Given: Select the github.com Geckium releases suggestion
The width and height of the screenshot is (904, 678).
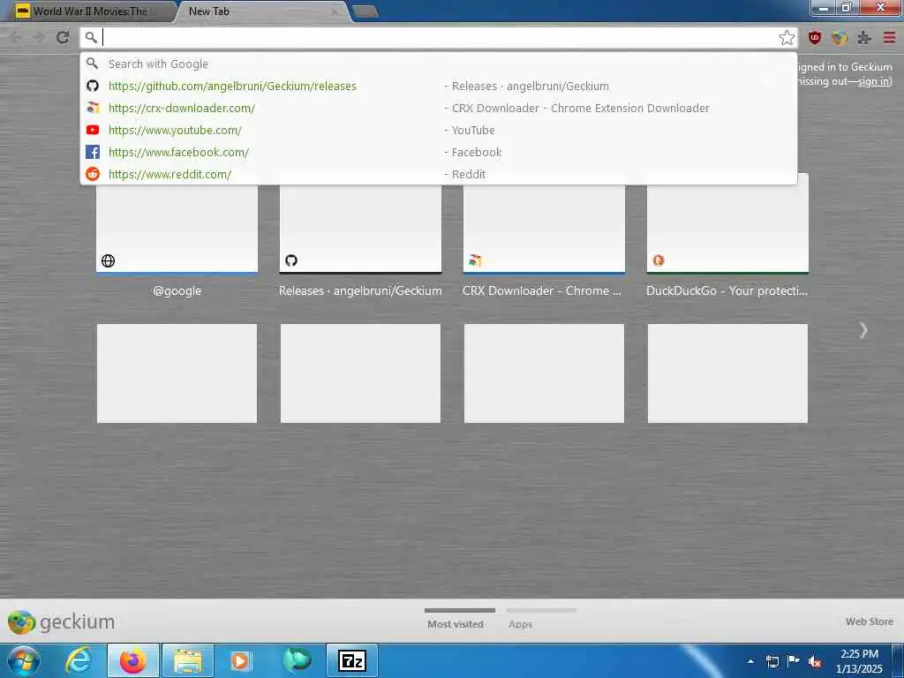Looking at the screenshot, I should coord(438,86).
